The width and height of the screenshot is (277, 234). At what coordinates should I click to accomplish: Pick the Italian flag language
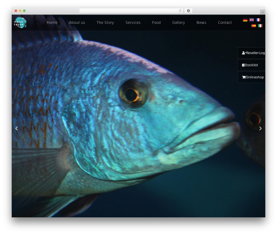click(x=260, y=25)
